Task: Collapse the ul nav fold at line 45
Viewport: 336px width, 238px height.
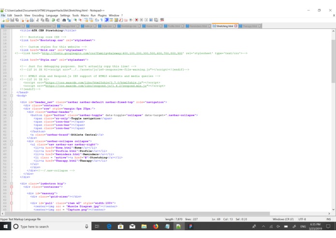Action: [12, 145]
